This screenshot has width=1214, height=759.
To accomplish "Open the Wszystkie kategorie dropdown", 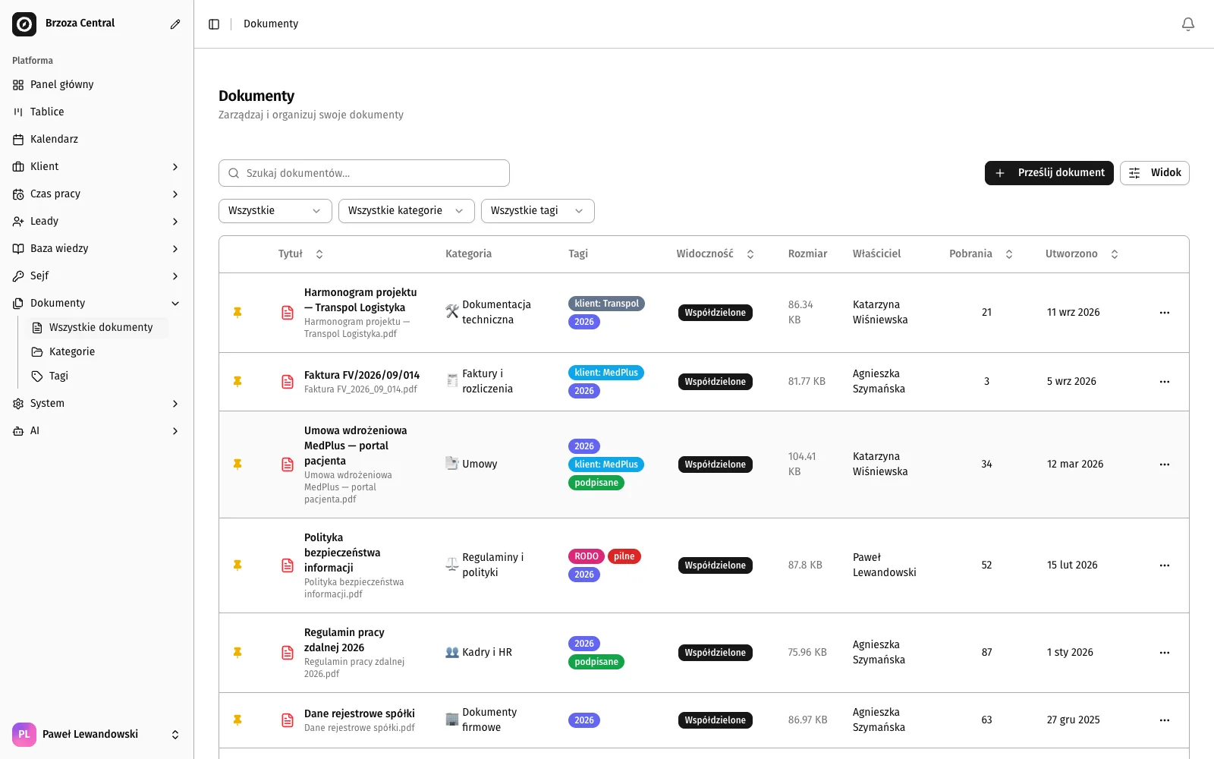I will coord(407,211).
